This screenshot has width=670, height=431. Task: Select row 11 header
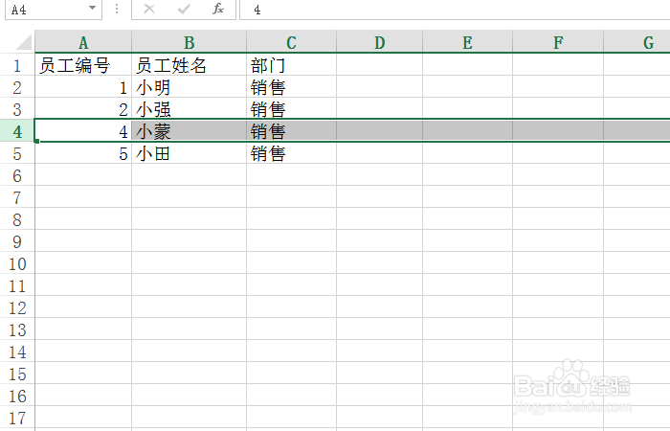[17, 286]
